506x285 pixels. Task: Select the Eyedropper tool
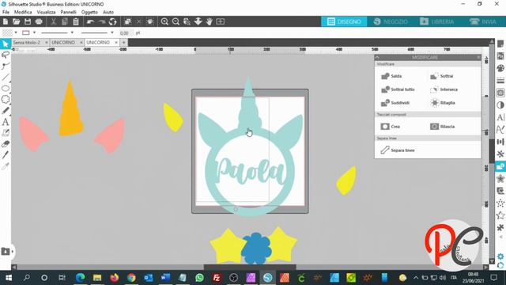tap(6, 166)
